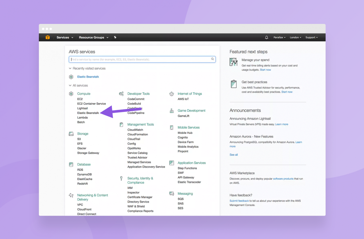Screen dimensions: 364x239
Task: Open Glacier service
Action: [82, 148]
